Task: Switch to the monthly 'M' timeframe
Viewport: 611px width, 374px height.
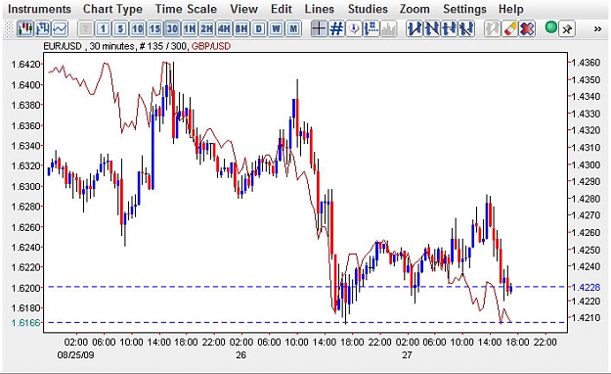Action: click(293, 29)
